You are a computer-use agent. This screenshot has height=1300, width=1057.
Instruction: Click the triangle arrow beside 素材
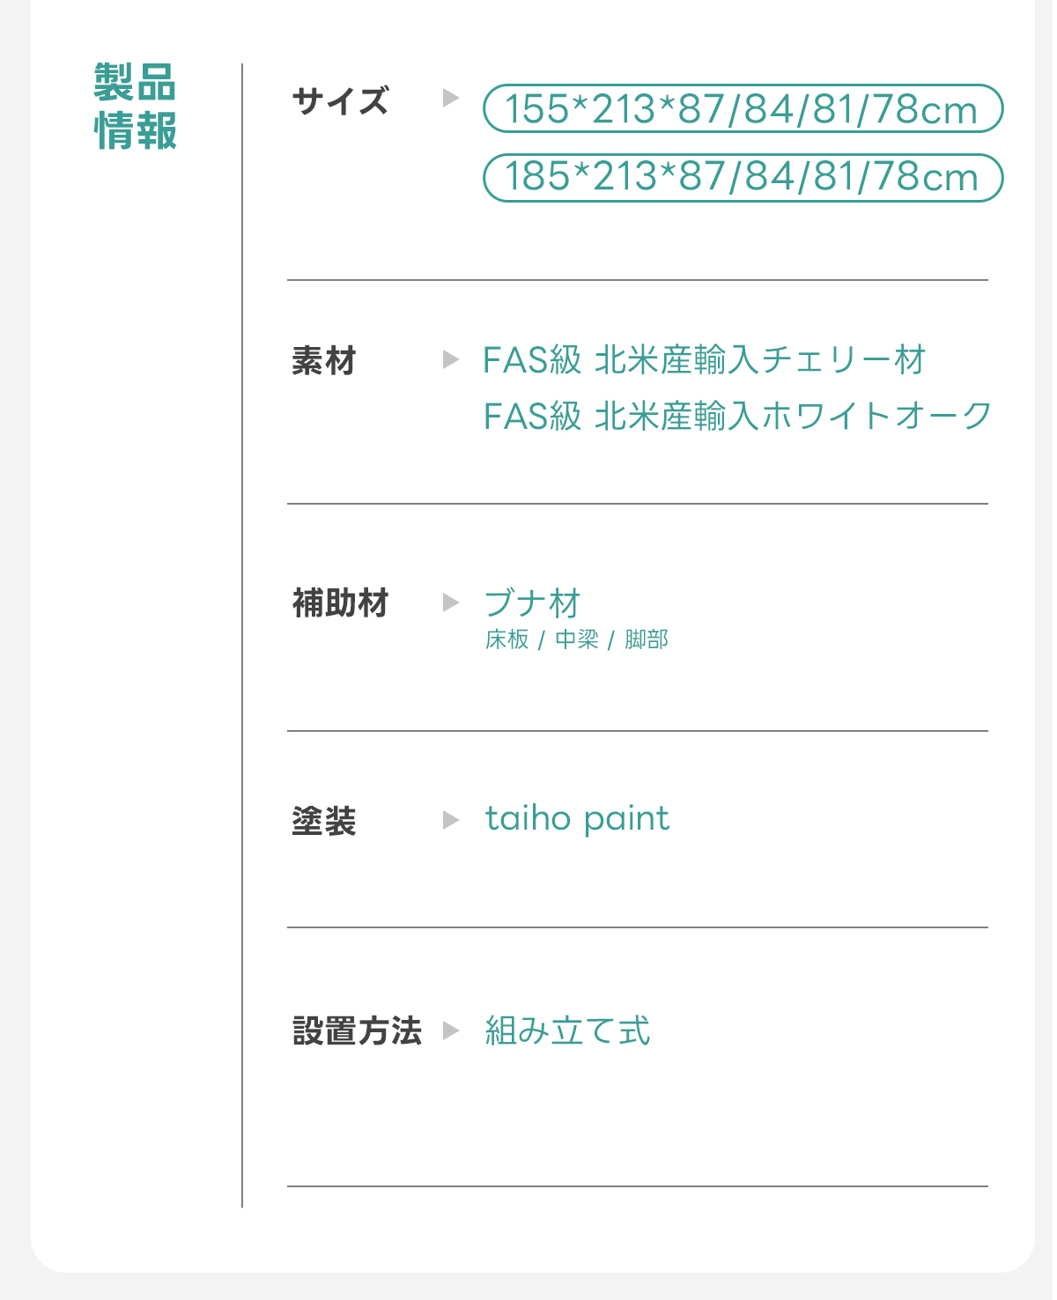[x=451, y=359]
